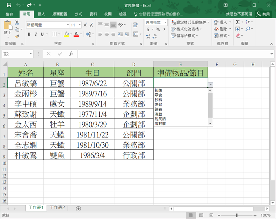Image resolution: width=276 pixels, height=219 pixels.
Task: Toggle bold formatting
Action: 29,34
